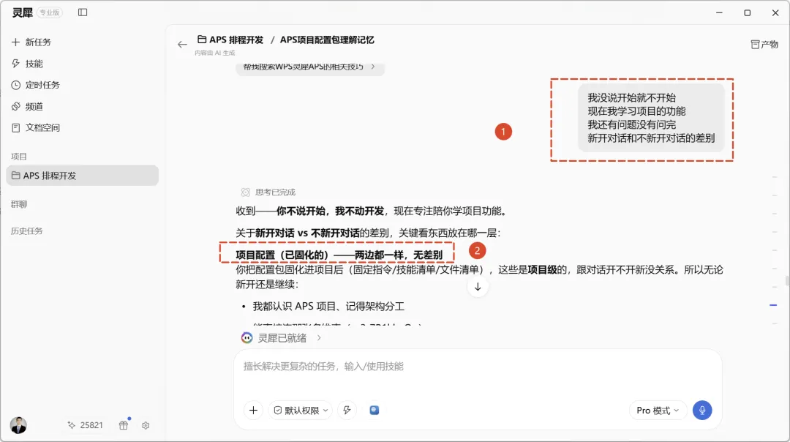Expand the WPS灵犀APS search chip
This screenshot has height=442, width=790.
click(310, 67)
